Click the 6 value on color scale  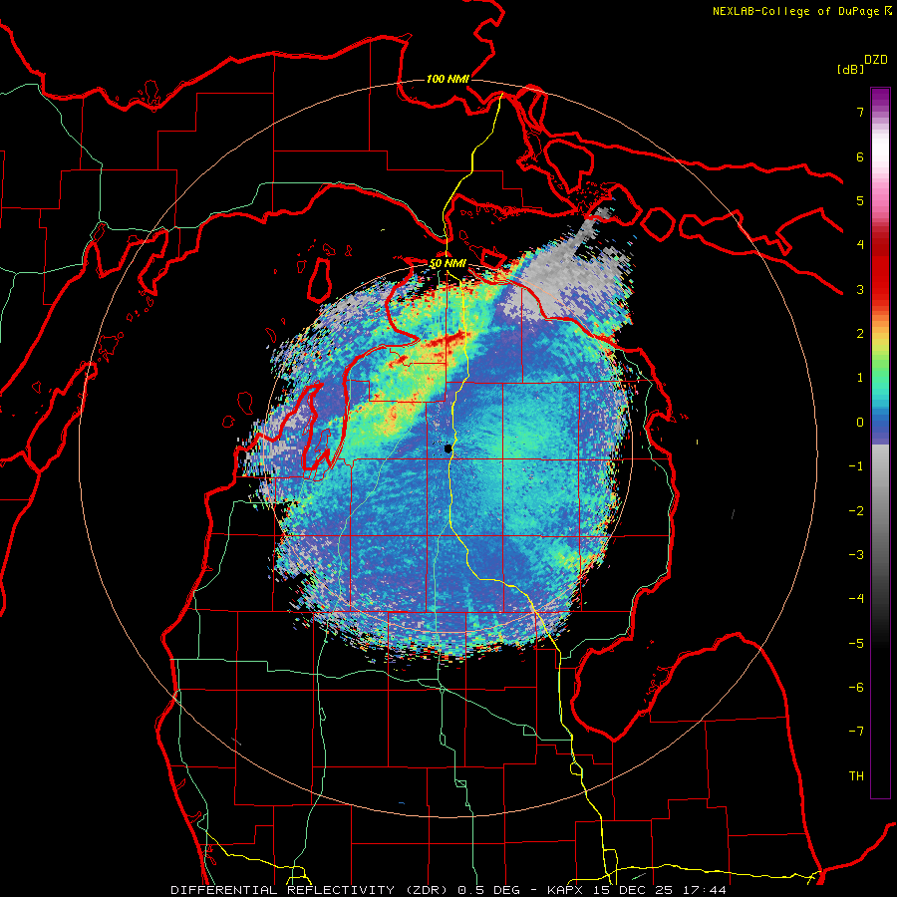(860, 156)
